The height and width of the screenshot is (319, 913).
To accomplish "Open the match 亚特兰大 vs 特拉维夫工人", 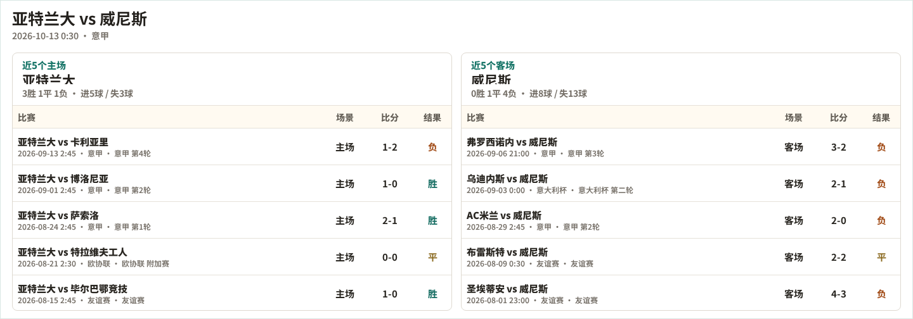I will (x=72, y=252).
